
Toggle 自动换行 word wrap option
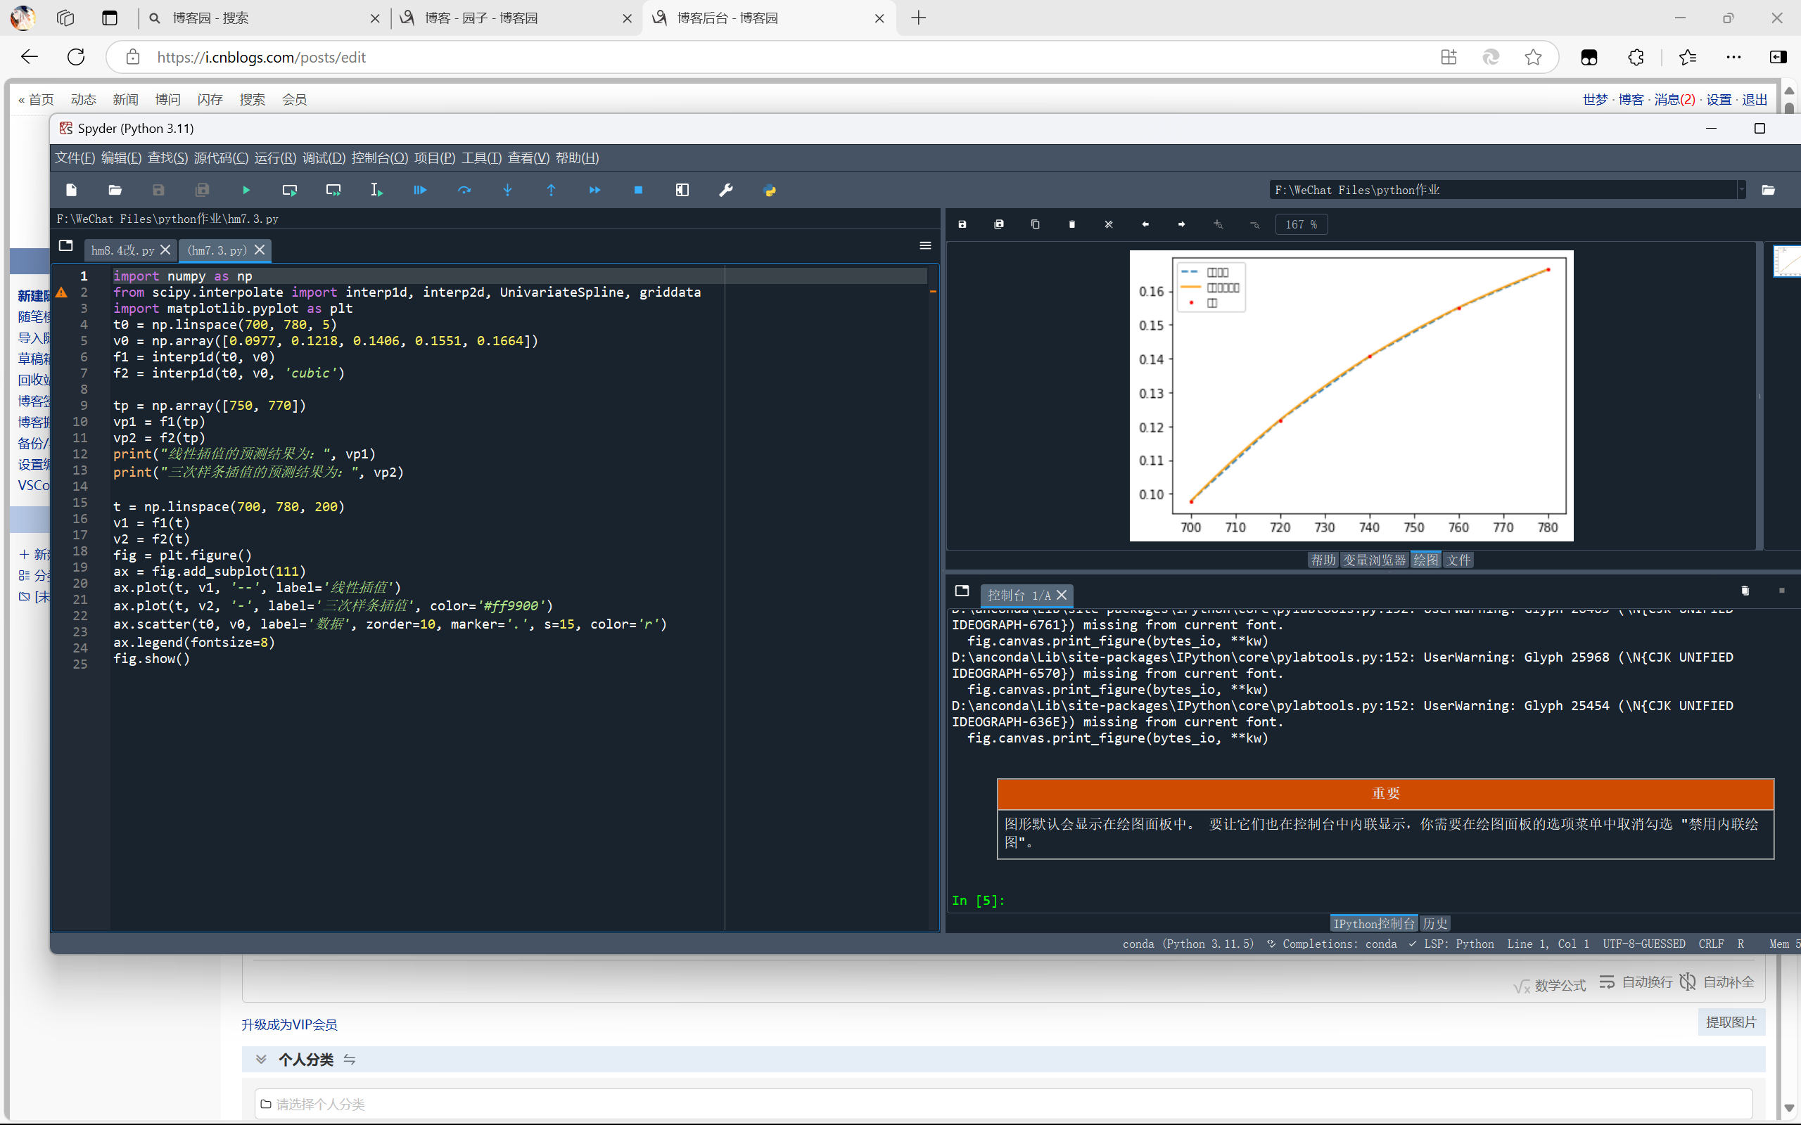tap(1636, 982)
